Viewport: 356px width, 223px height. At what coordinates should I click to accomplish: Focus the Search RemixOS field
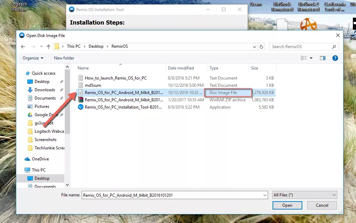point(304,47)
